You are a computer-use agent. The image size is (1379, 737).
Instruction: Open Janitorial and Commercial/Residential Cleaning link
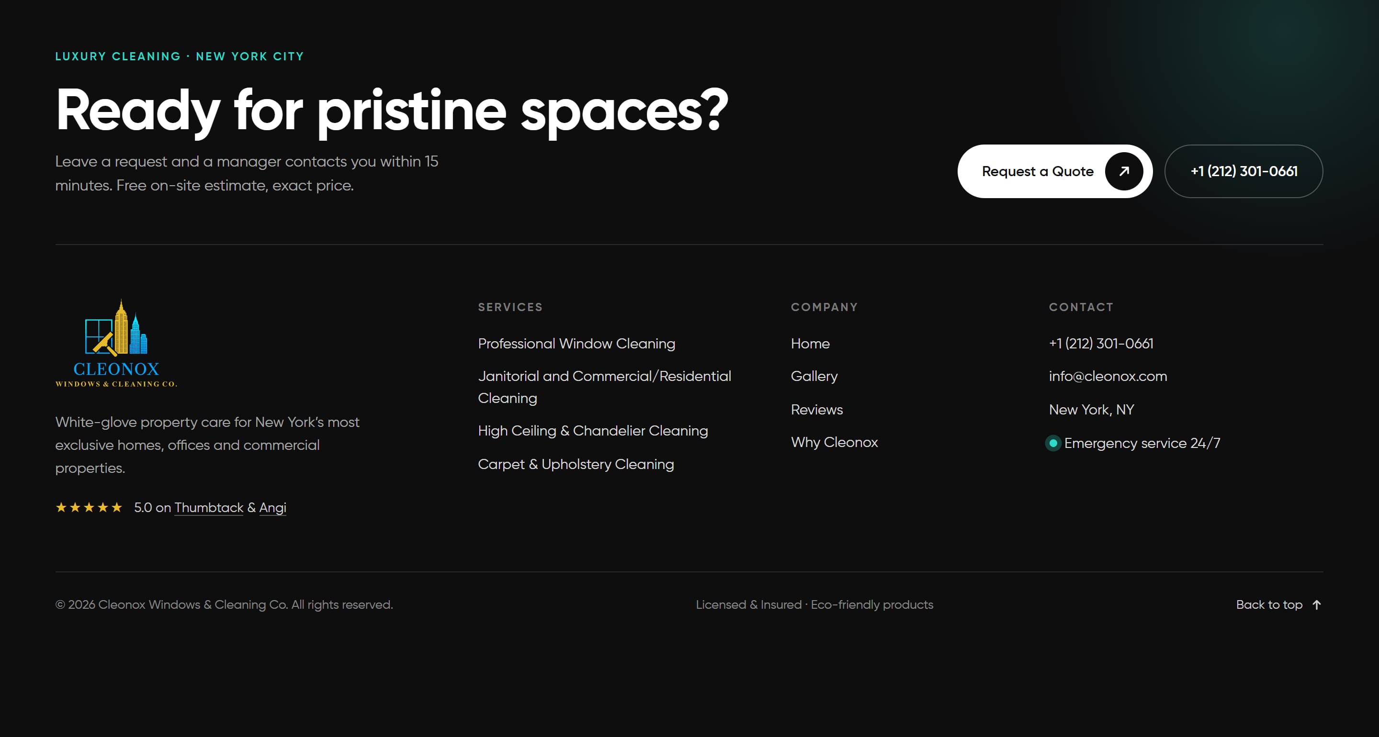click(604, 387)
